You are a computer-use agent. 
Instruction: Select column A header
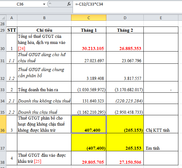[x=12, y=18]
